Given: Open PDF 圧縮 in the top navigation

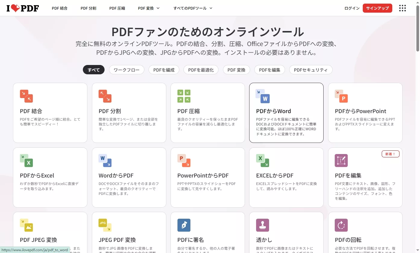Looking at the screenshot, I should tap(117, 8).
